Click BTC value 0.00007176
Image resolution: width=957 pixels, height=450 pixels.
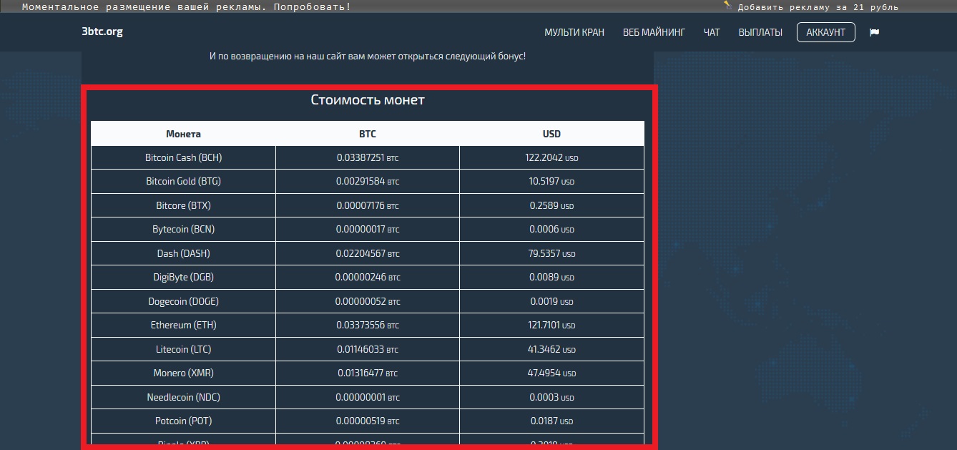coord(368,205)
